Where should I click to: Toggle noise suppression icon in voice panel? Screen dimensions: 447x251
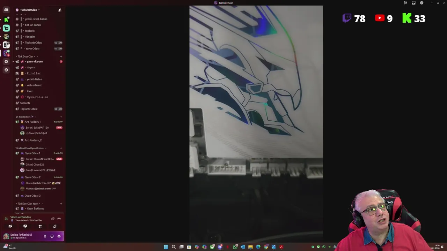pyautogui.click(x=52, y=219)
